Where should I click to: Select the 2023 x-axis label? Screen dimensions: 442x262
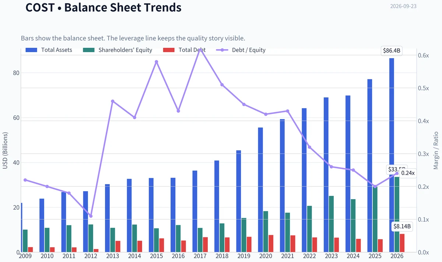(331, 256)
